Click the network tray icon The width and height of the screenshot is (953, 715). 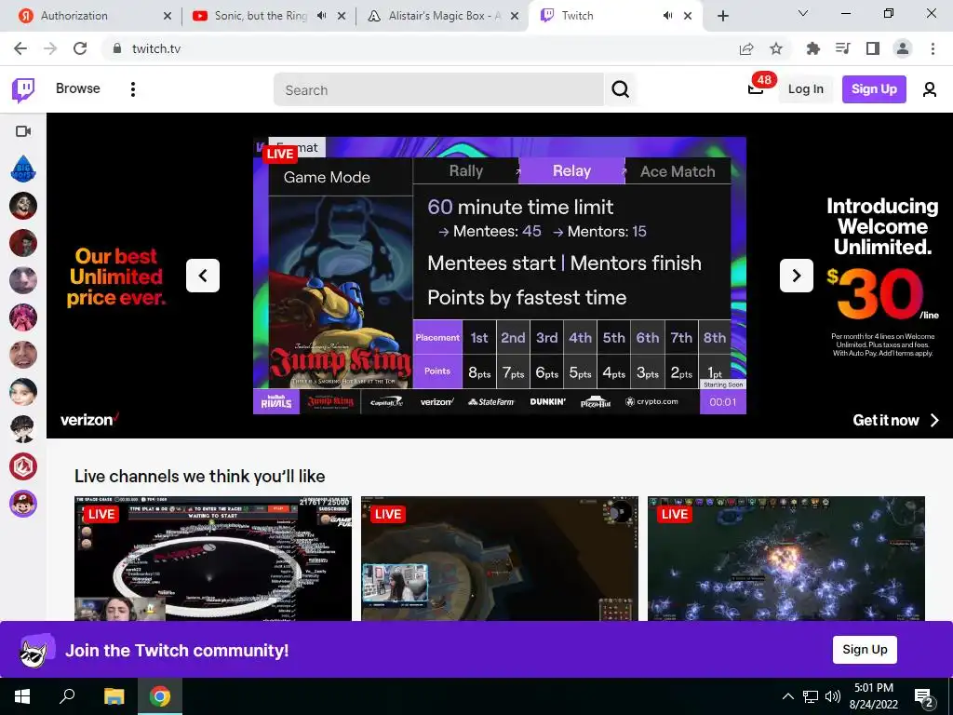pos(811,696)
